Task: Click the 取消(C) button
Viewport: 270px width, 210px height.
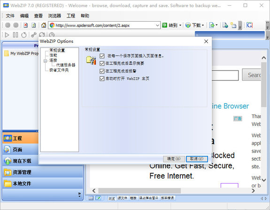Action: pos(197,159)
